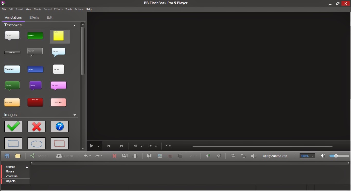Step back one frame

point(135,146)
